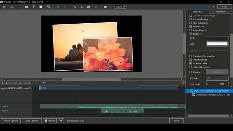
Task: Start the Preview button
Action: (x=50, y=120)
